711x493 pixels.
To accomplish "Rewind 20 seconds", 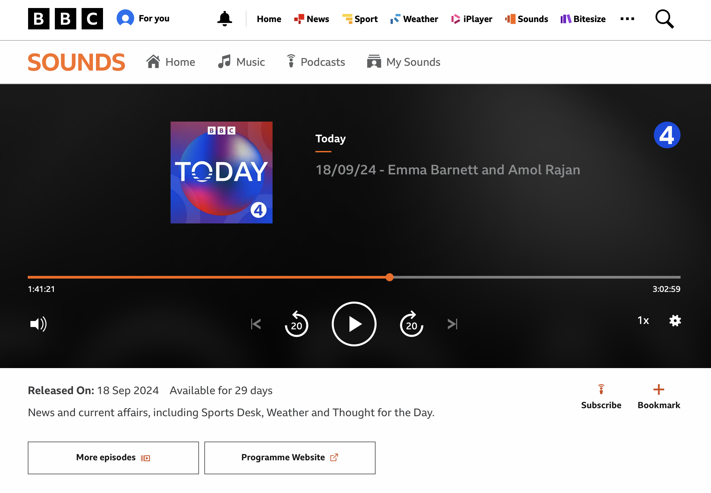I will coord(296,324).
